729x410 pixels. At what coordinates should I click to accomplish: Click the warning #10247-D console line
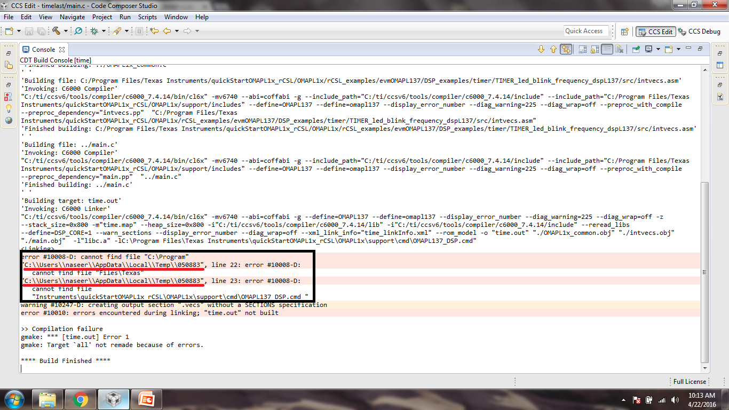coord(173,305)
